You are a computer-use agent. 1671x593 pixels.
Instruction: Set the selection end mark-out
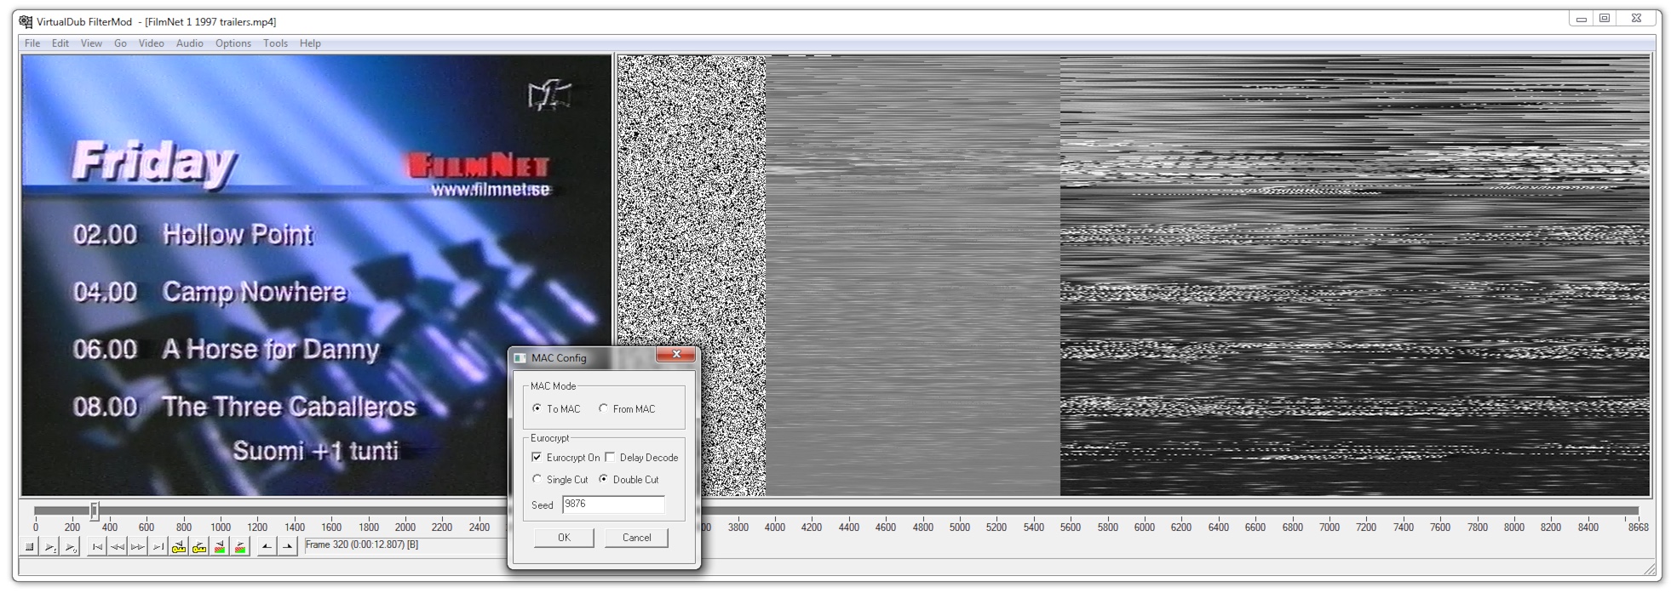coord(287,547)
